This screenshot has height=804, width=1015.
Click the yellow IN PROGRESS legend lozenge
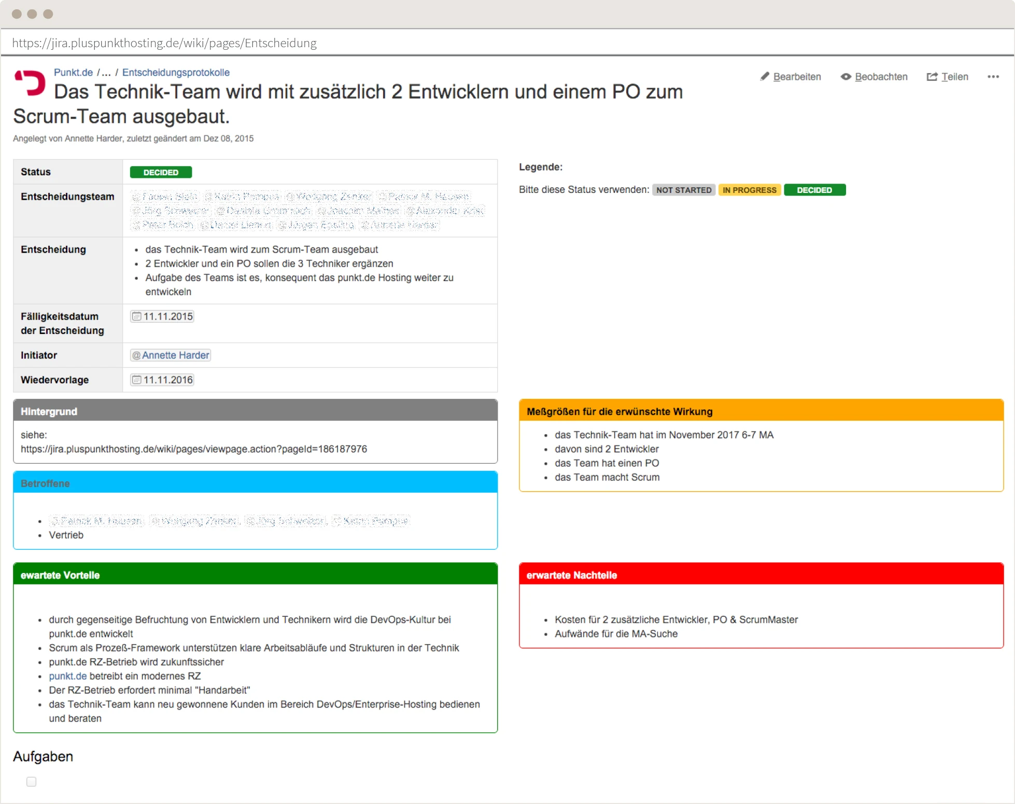(750, 190)
